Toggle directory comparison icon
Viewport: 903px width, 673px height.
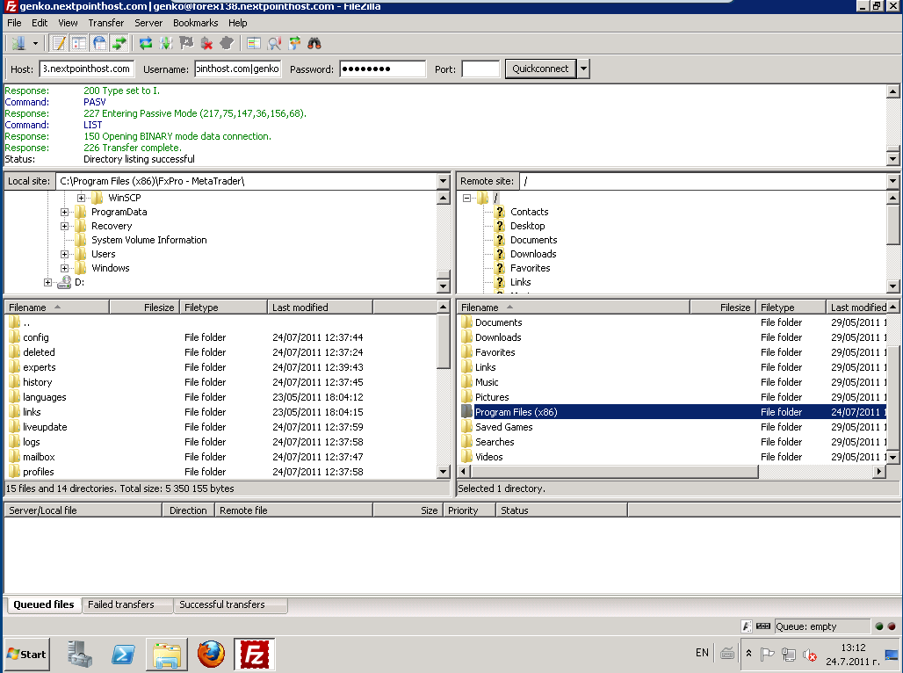point(274,43)
